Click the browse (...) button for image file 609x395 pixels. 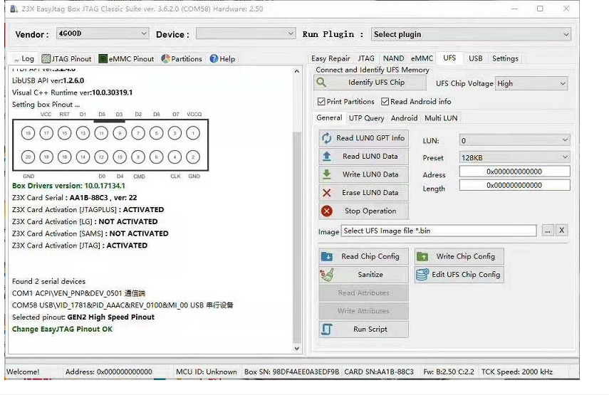pos(547,231)
